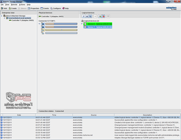The width and height of the screenshot is (181, 140).
Task: Sort events by Description column
Action: (x=147, y=115)
